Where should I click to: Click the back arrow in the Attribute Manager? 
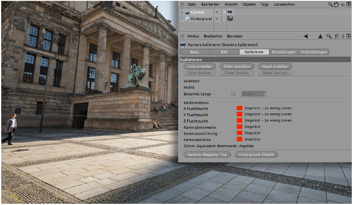tap(306, 36)
